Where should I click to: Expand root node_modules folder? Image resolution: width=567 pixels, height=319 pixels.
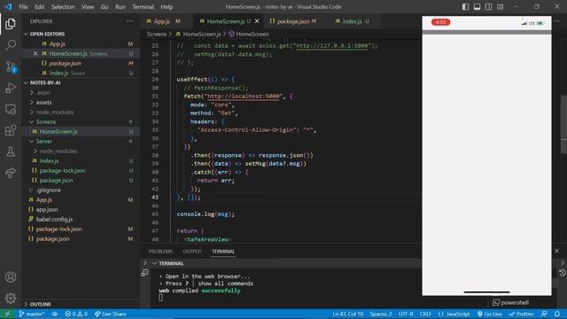click(x=32, y=113)
